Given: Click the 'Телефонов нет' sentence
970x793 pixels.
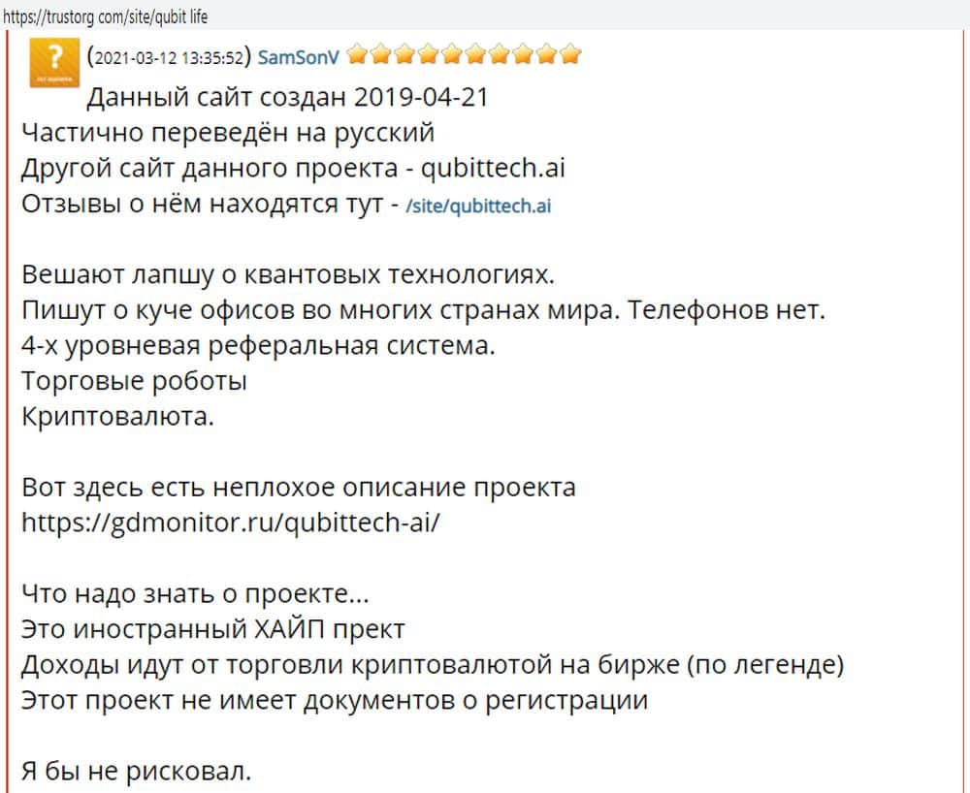Looking at the screenshot, I should pos(748,311).
